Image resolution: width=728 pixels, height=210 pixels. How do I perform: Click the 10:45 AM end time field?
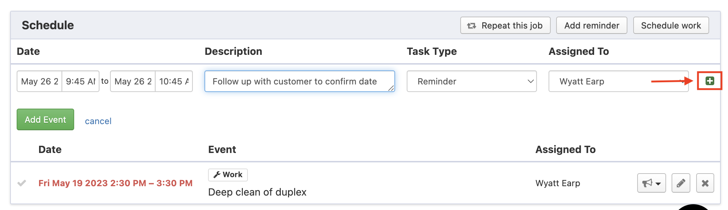coord(174,82)
